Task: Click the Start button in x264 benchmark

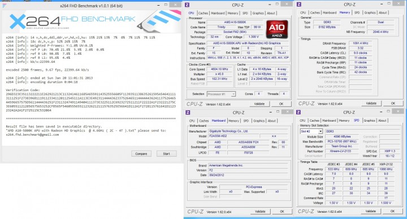Action: [x=166, y=154]
